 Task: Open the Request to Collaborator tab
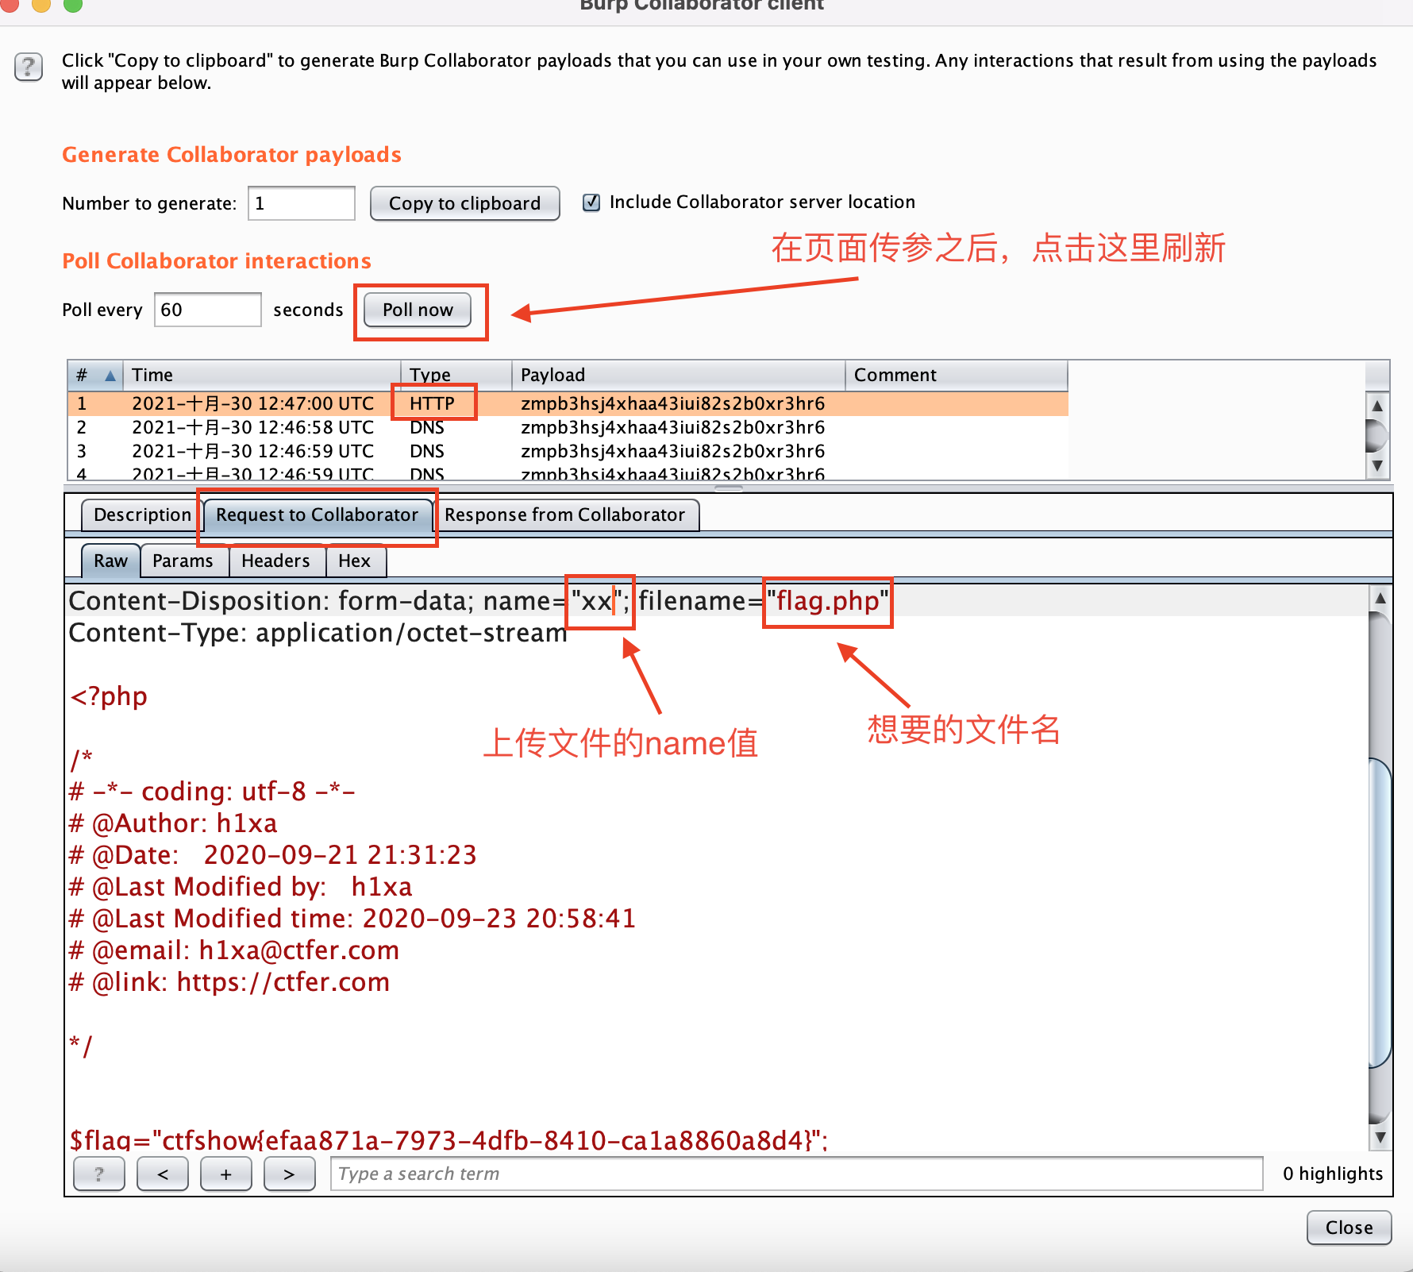[317, 515]
